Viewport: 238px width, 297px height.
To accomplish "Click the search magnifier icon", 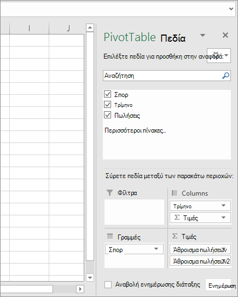I will click(225, 76).
